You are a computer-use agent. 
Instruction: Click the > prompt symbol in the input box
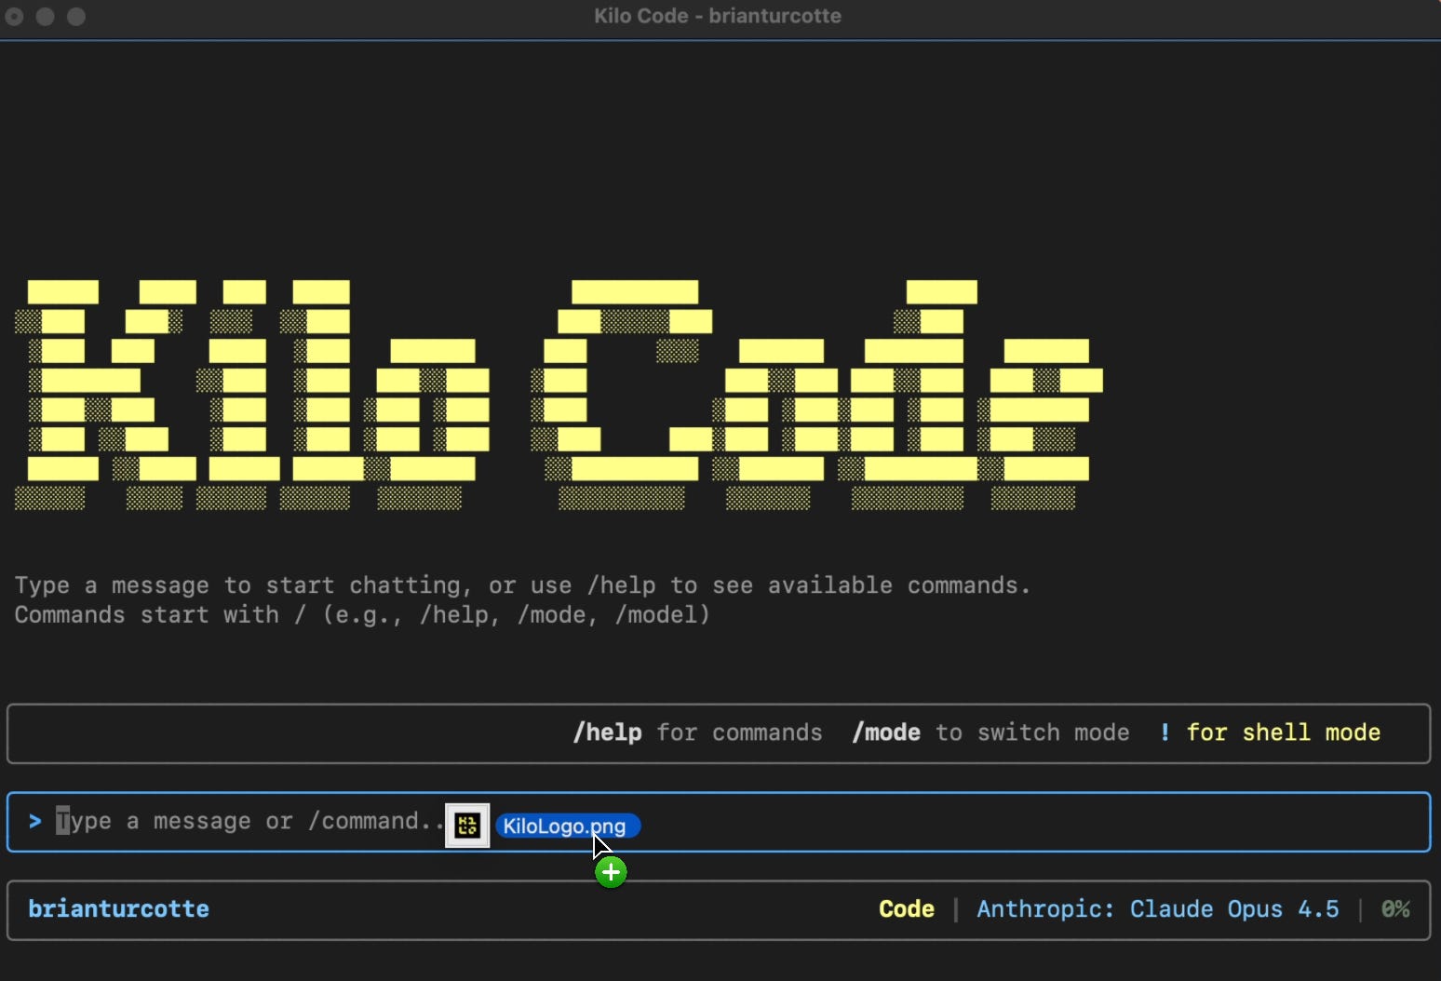tap(34, 821)
